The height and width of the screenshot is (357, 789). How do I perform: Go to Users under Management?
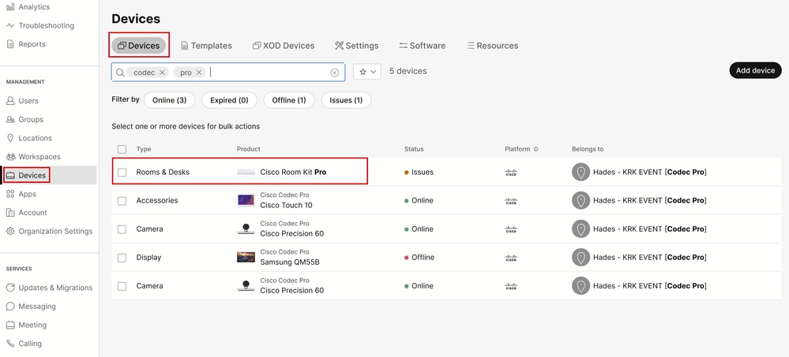point(22,101)
